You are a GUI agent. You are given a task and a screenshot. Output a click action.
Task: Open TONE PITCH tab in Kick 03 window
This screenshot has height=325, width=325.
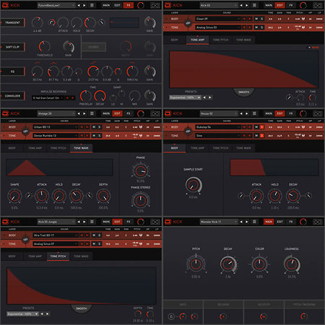pos(220,40)
